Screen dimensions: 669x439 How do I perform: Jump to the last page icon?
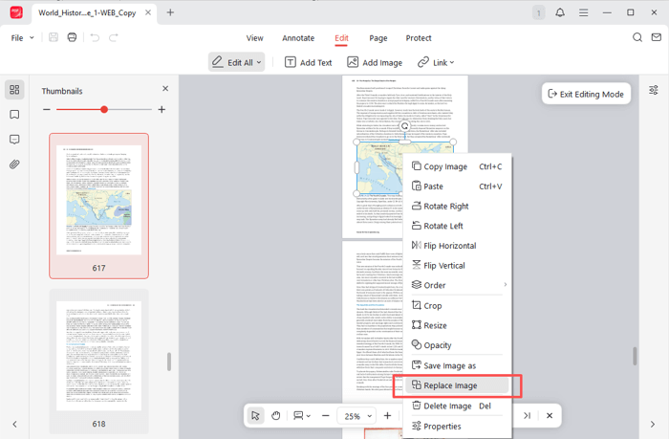(x=527, y=415)
